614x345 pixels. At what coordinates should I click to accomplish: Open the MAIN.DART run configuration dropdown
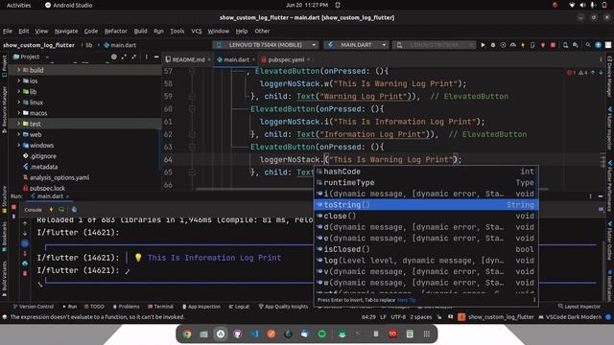pos(356,45)
